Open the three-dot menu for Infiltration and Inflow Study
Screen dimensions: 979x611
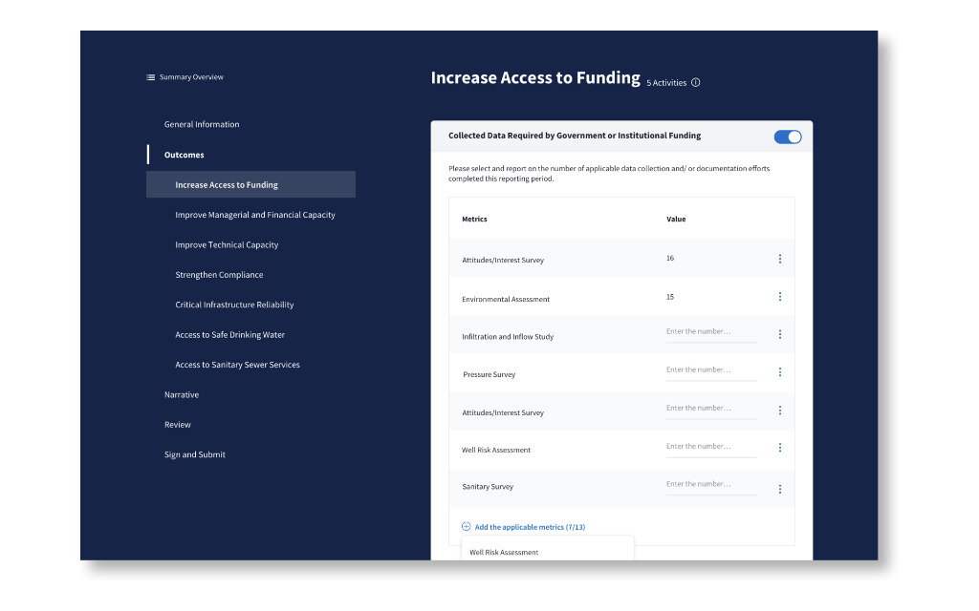[x=780, y=335]
